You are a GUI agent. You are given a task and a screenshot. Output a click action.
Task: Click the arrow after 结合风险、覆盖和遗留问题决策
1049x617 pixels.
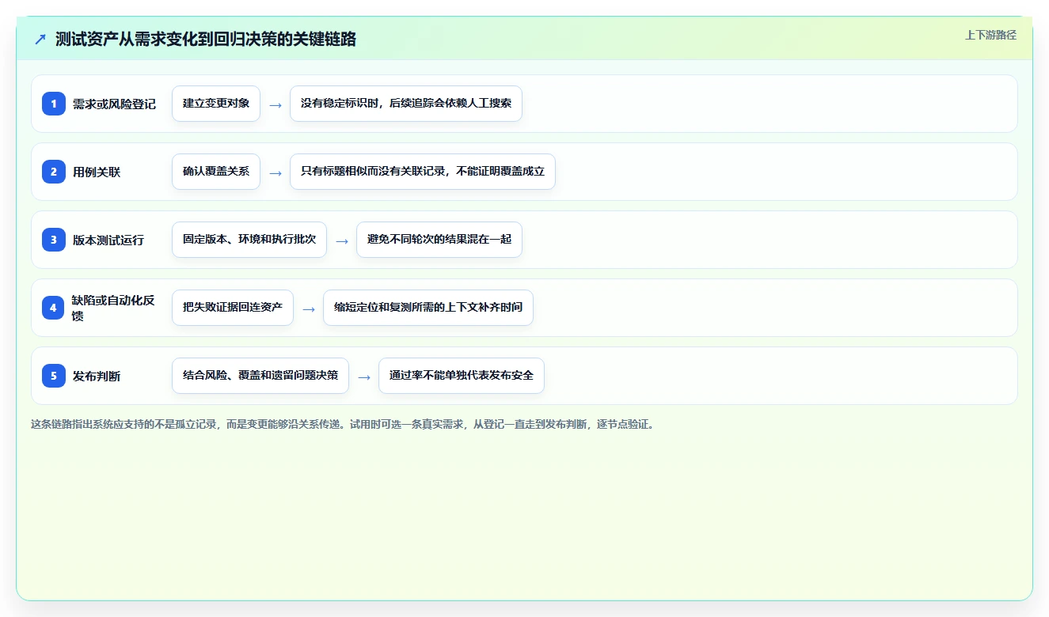point(363,377)
